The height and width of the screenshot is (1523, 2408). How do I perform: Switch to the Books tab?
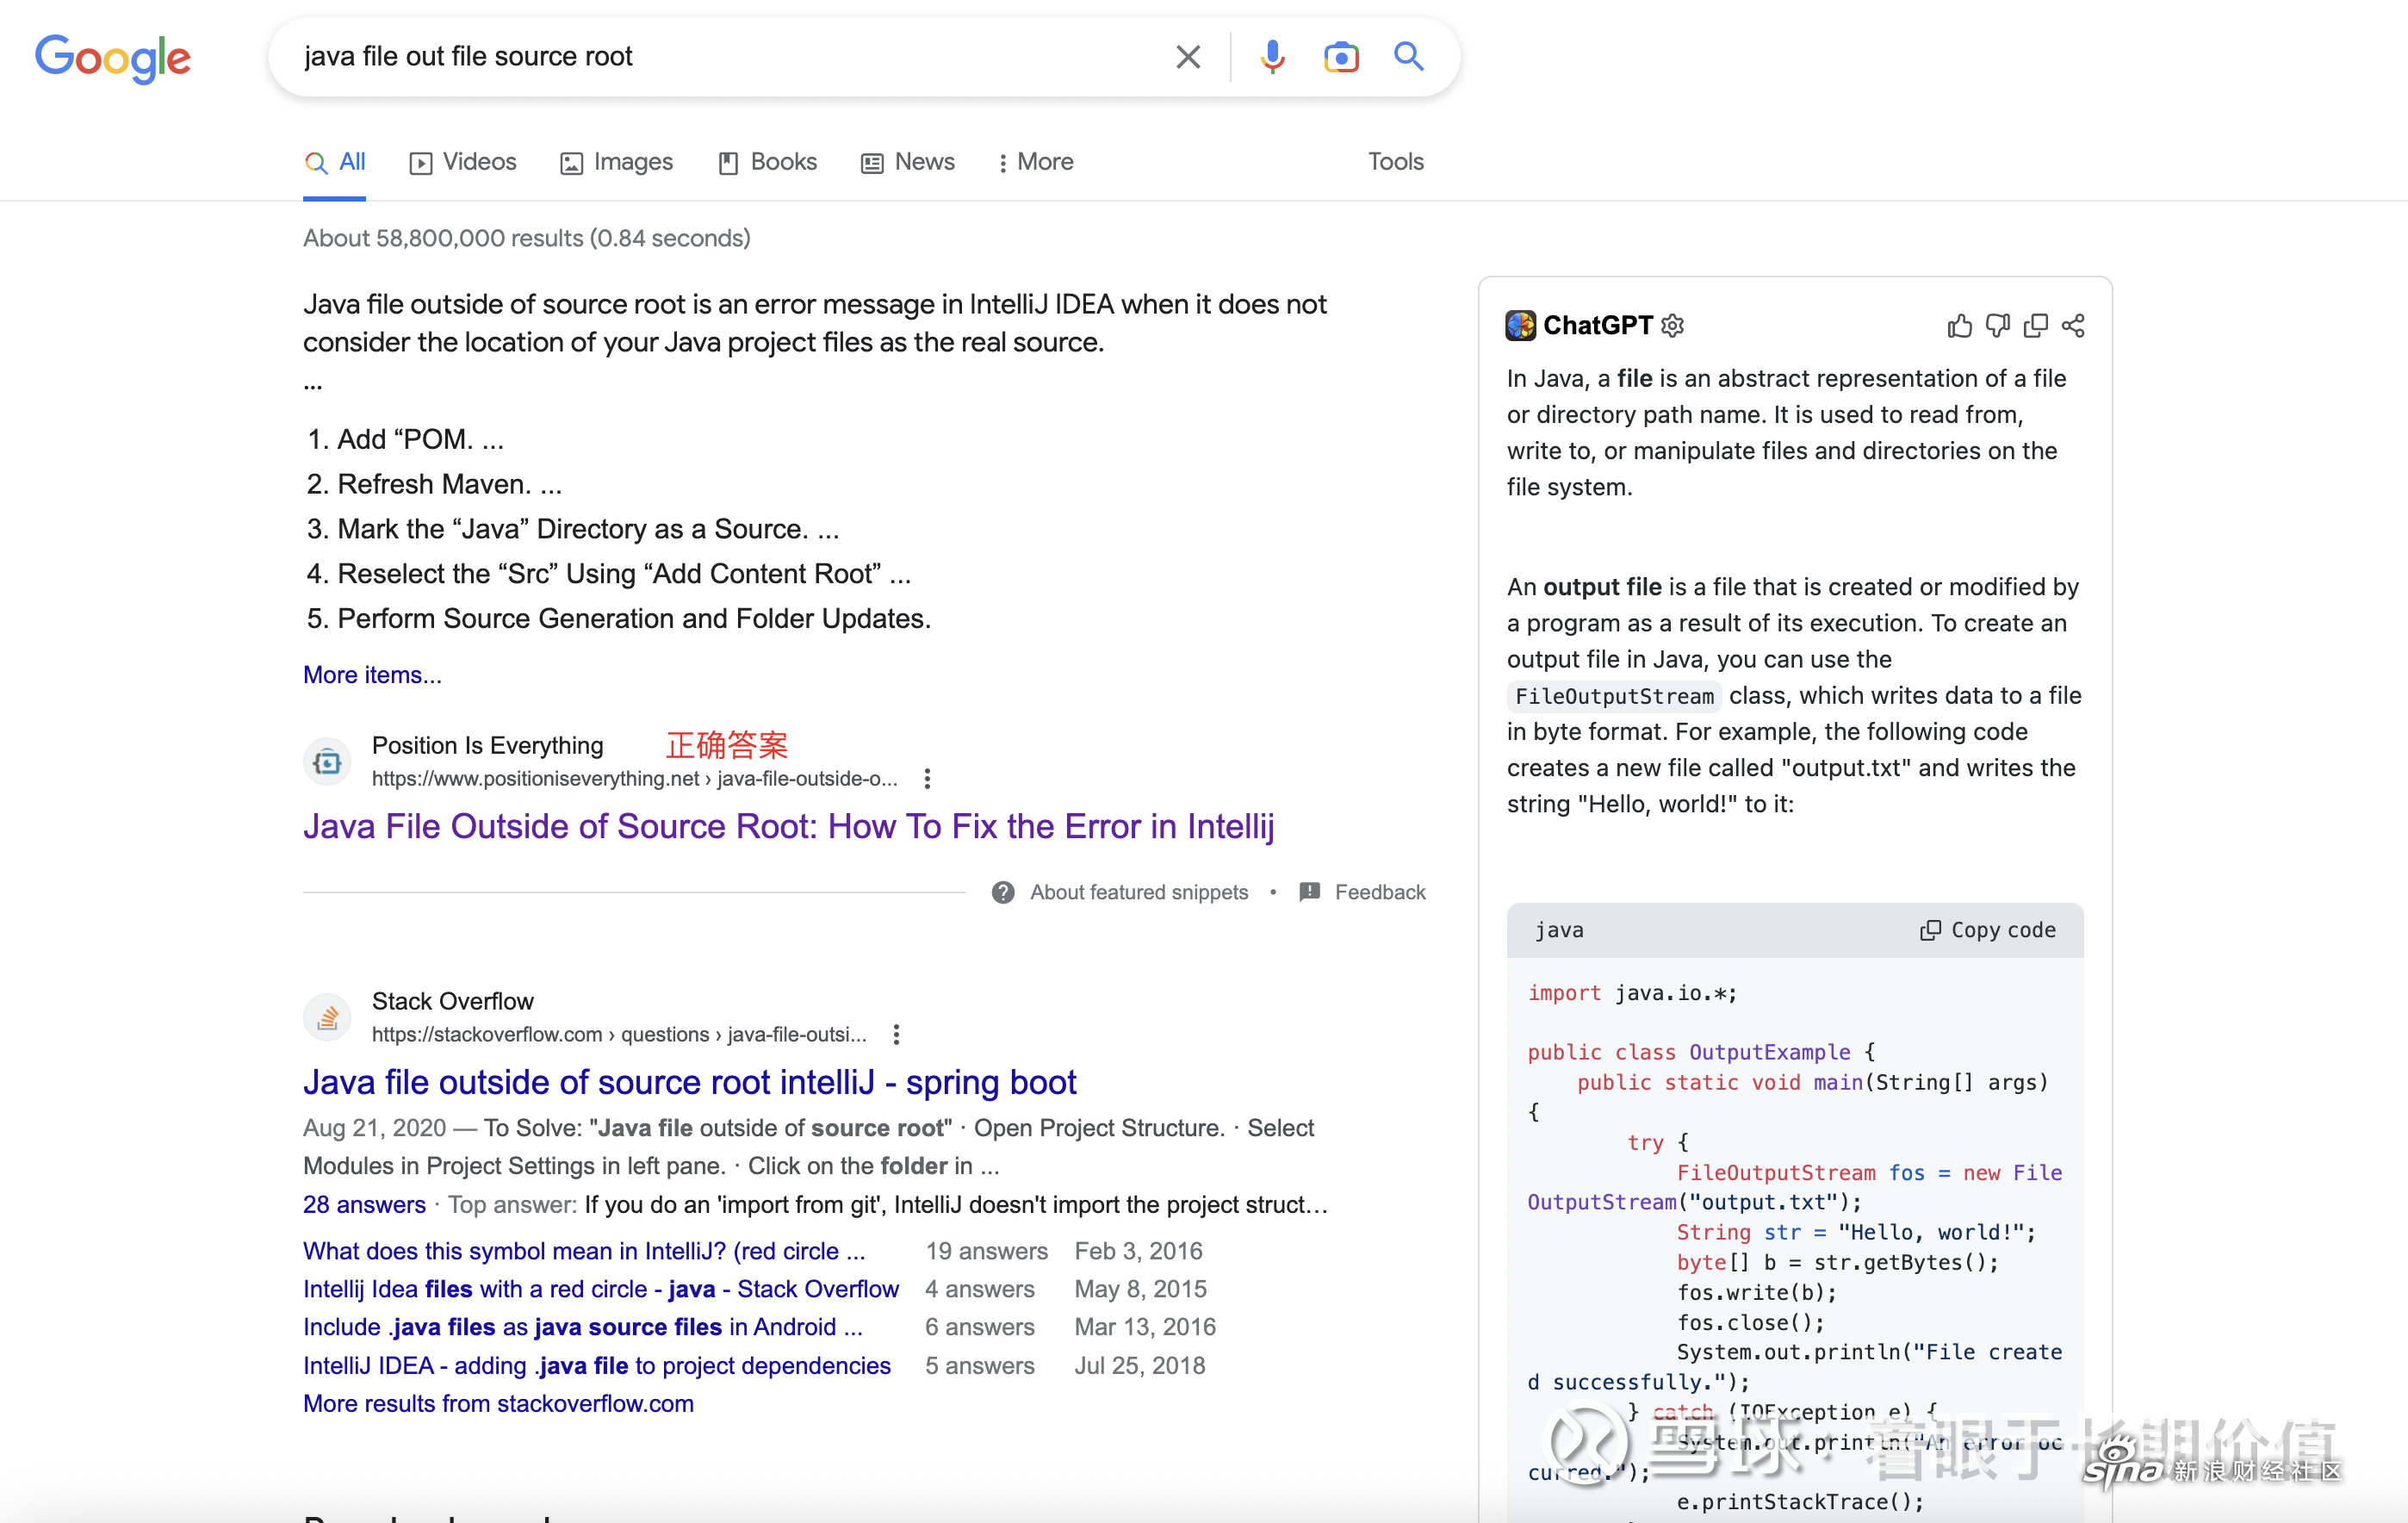(768, 162)
